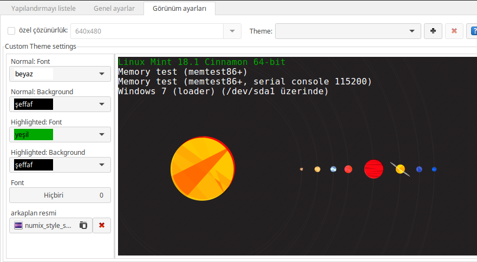477x262 pixels.
Task: Open the Normal: Background color dropdown
Action: [x=60, y=104]
